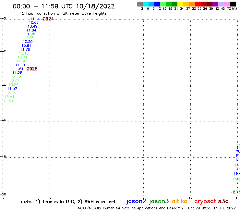Select the latitude axis label '-48'

click(x=3, y=156)
